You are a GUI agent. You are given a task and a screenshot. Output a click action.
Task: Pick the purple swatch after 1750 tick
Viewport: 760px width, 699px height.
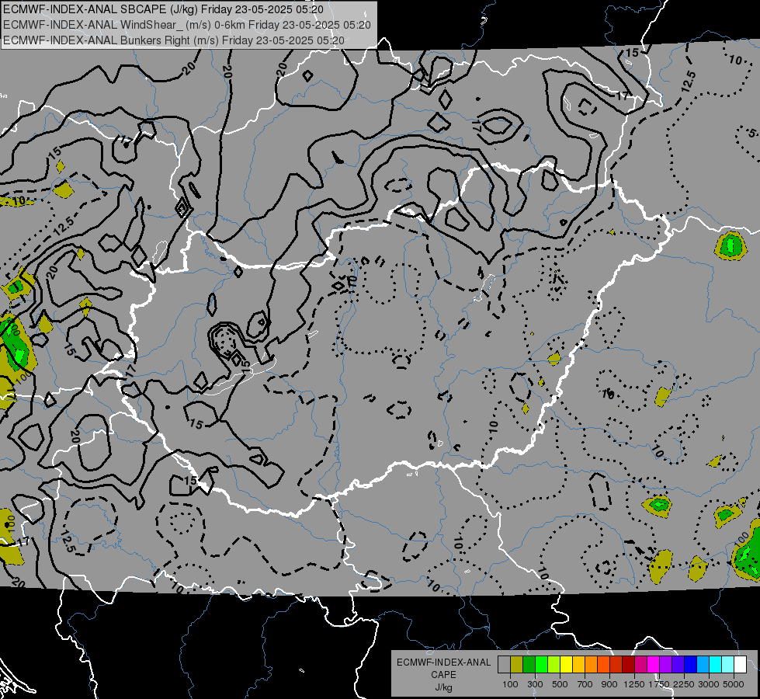pyautogui.click(x=665, y=665)
